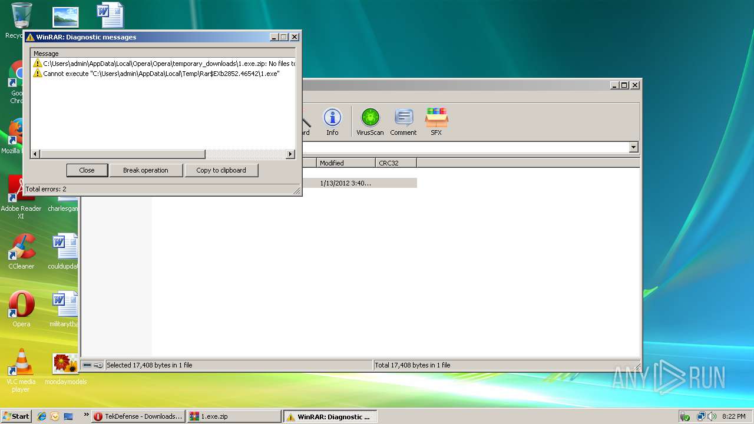Select the file row dated 1/13/2012 3:40
Image resolution: width=754 pixels, height=424 pixels.
359,183
